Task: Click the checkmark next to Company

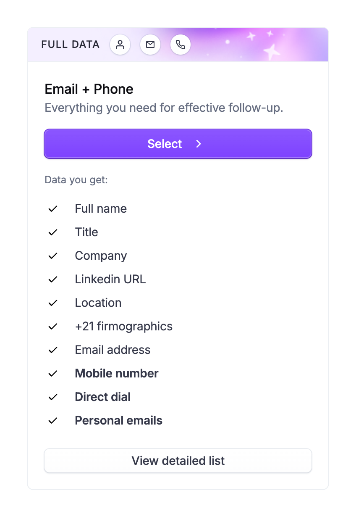Action: click(53, 256)
